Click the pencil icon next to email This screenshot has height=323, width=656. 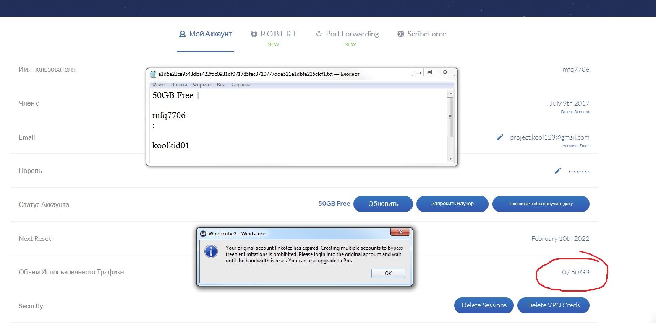(500, 137)
